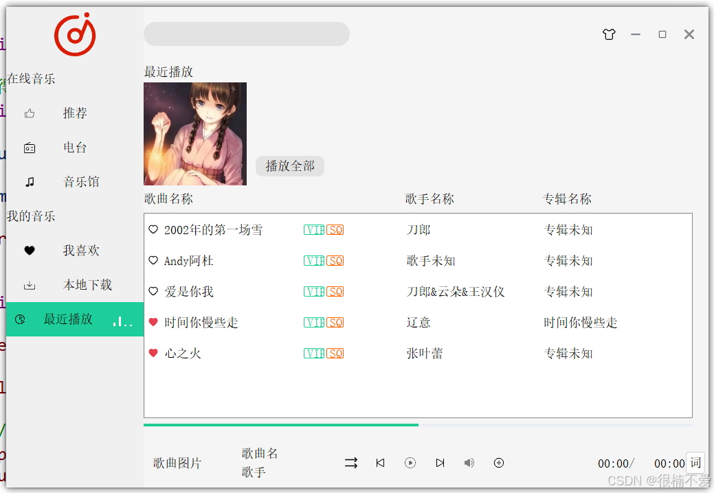Click the SQ badge on 爱是你我 row
Screen dimensions: 714x493
tap(335, 292)
